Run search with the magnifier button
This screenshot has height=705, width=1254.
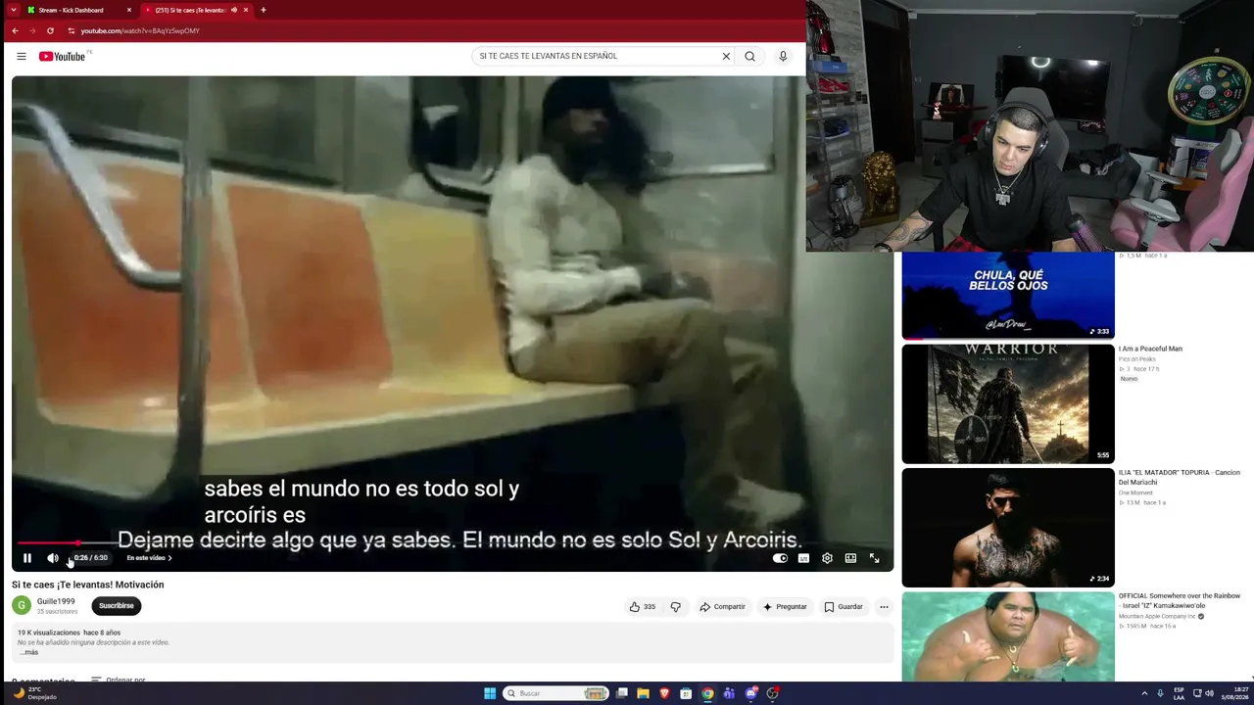tap(750, 56)
